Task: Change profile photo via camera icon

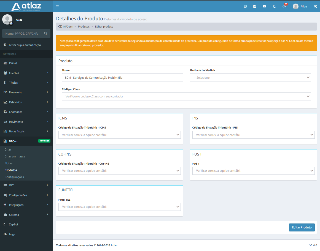Action: [x=11, y=24]
